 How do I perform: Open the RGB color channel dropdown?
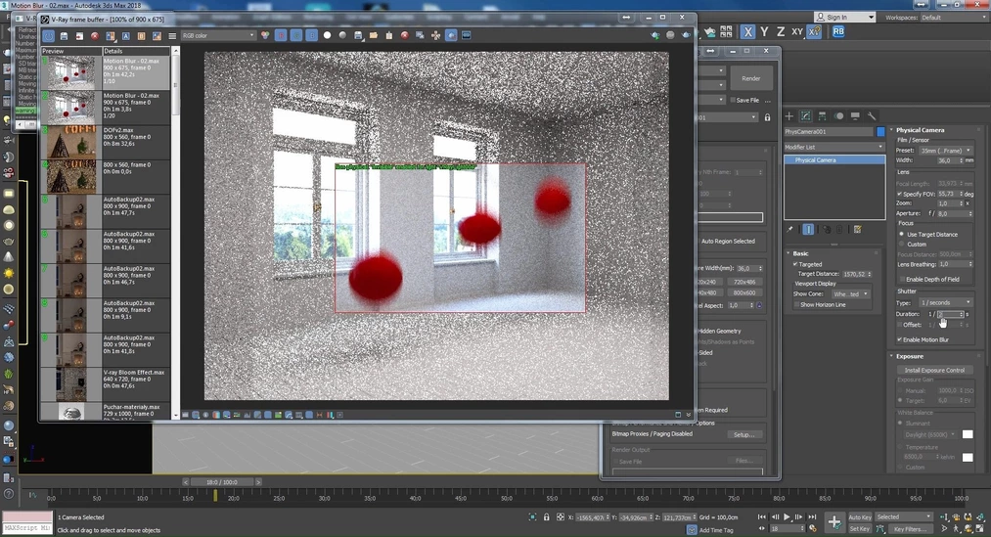[x=218, y=36]
